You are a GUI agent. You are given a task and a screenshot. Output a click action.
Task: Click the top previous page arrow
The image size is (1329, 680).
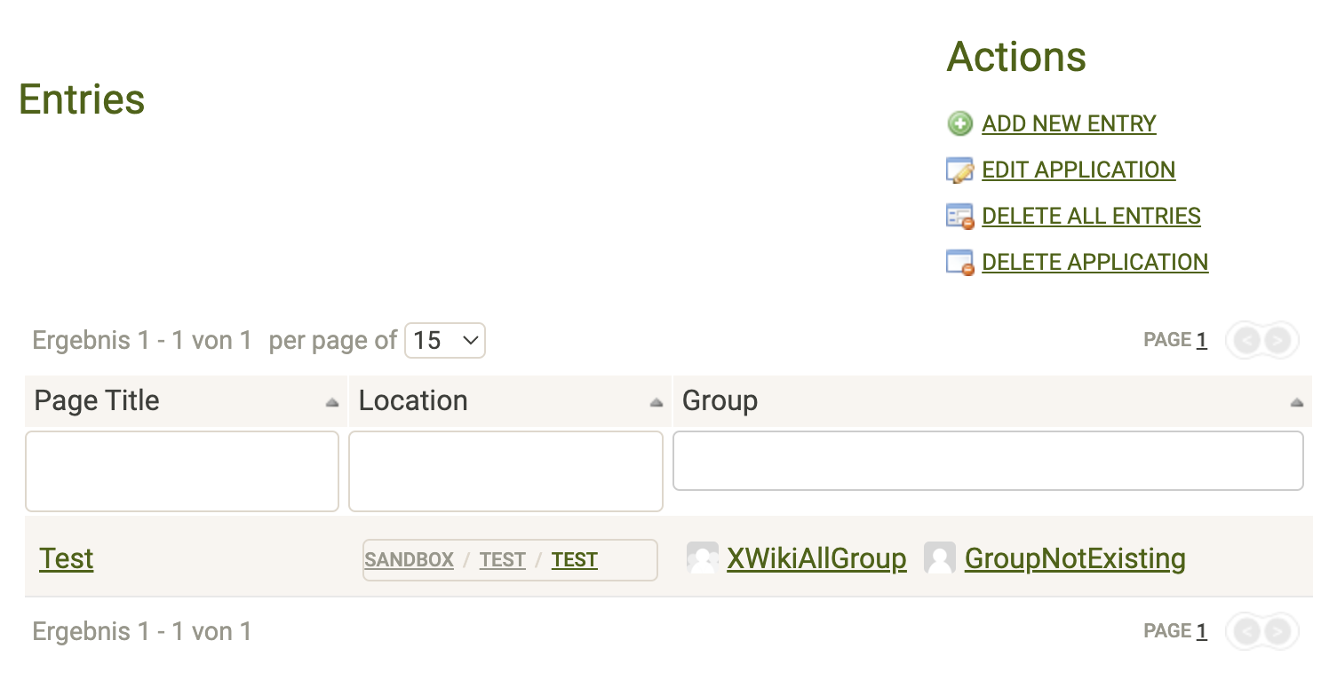coord(1246,340)
